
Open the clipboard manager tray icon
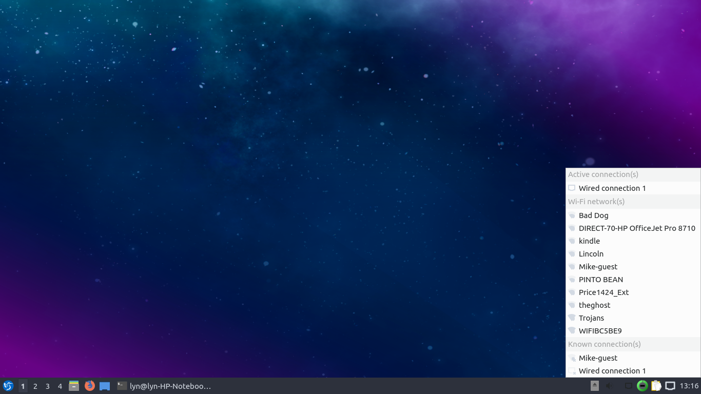656,386
